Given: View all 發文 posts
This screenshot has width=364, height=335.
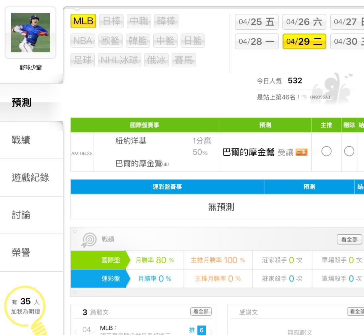Looking at the screenshot, I should (x=201, y=311).
